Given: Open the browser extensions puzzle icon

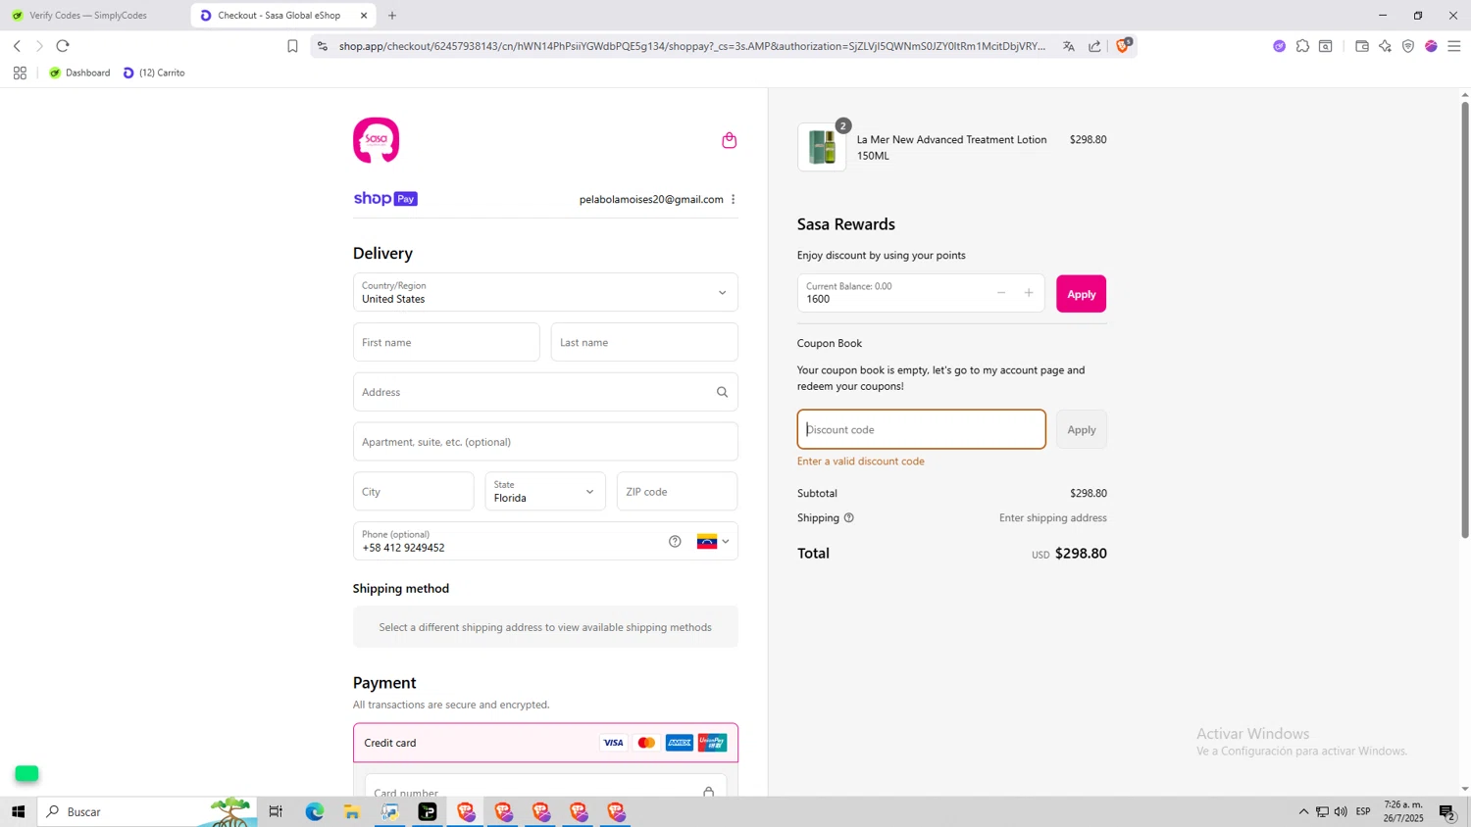Looking at the screenshot, I should coord(1302,46).
